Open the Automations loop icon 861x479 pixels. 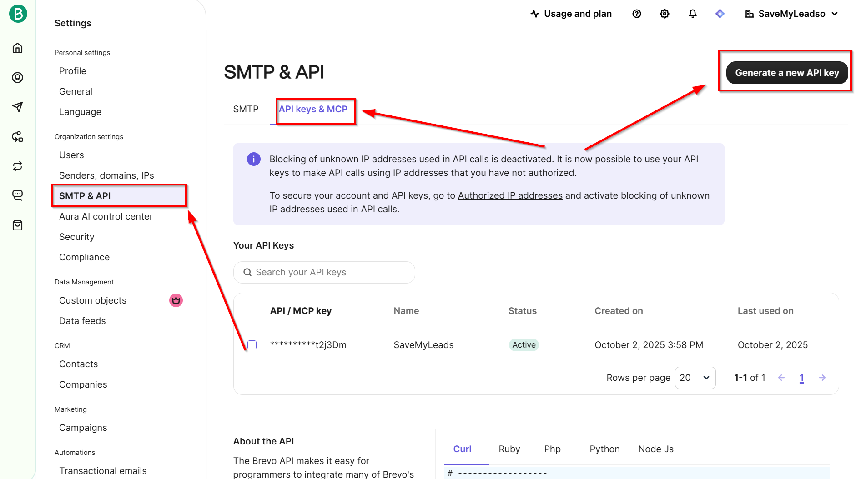click(x=18, y=166)
